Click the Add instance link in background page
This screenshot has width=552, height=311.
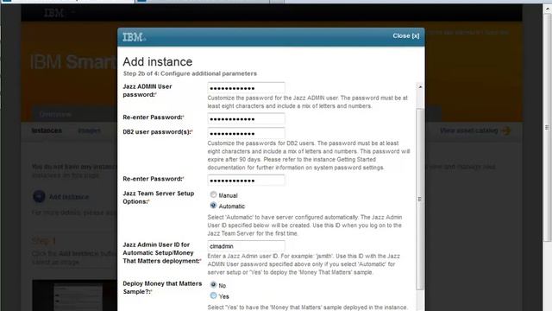point(69,197)
